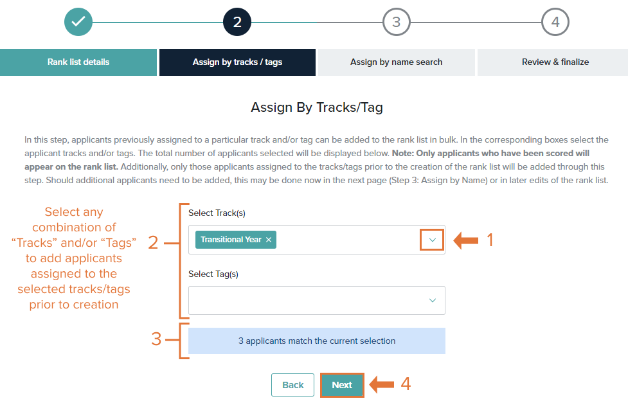
Task: Click the completed step checkmark circle
Action: pos(78,22)
